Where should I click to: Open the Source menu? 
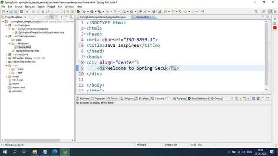coord(18,6)
